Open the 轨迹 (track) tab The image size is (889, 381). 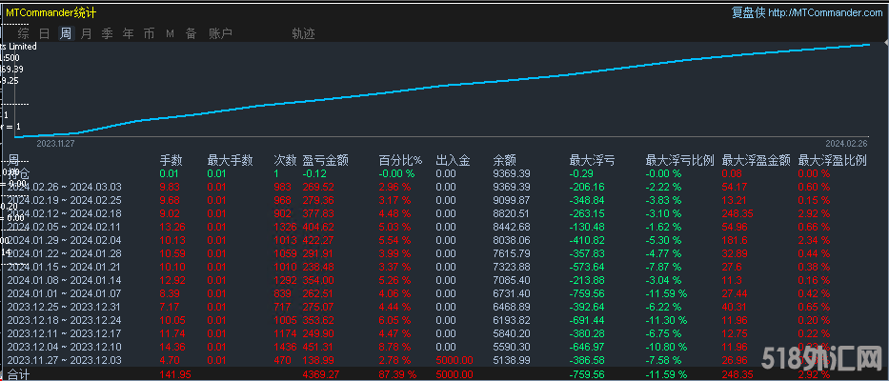pos(303,33)
